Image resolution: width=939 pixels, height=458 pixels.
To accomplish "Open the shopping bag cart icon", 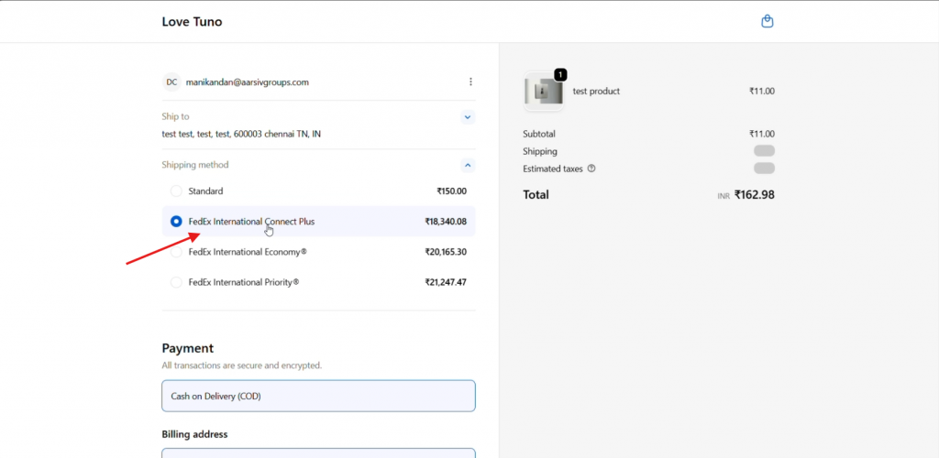I will tap(768, 21).
